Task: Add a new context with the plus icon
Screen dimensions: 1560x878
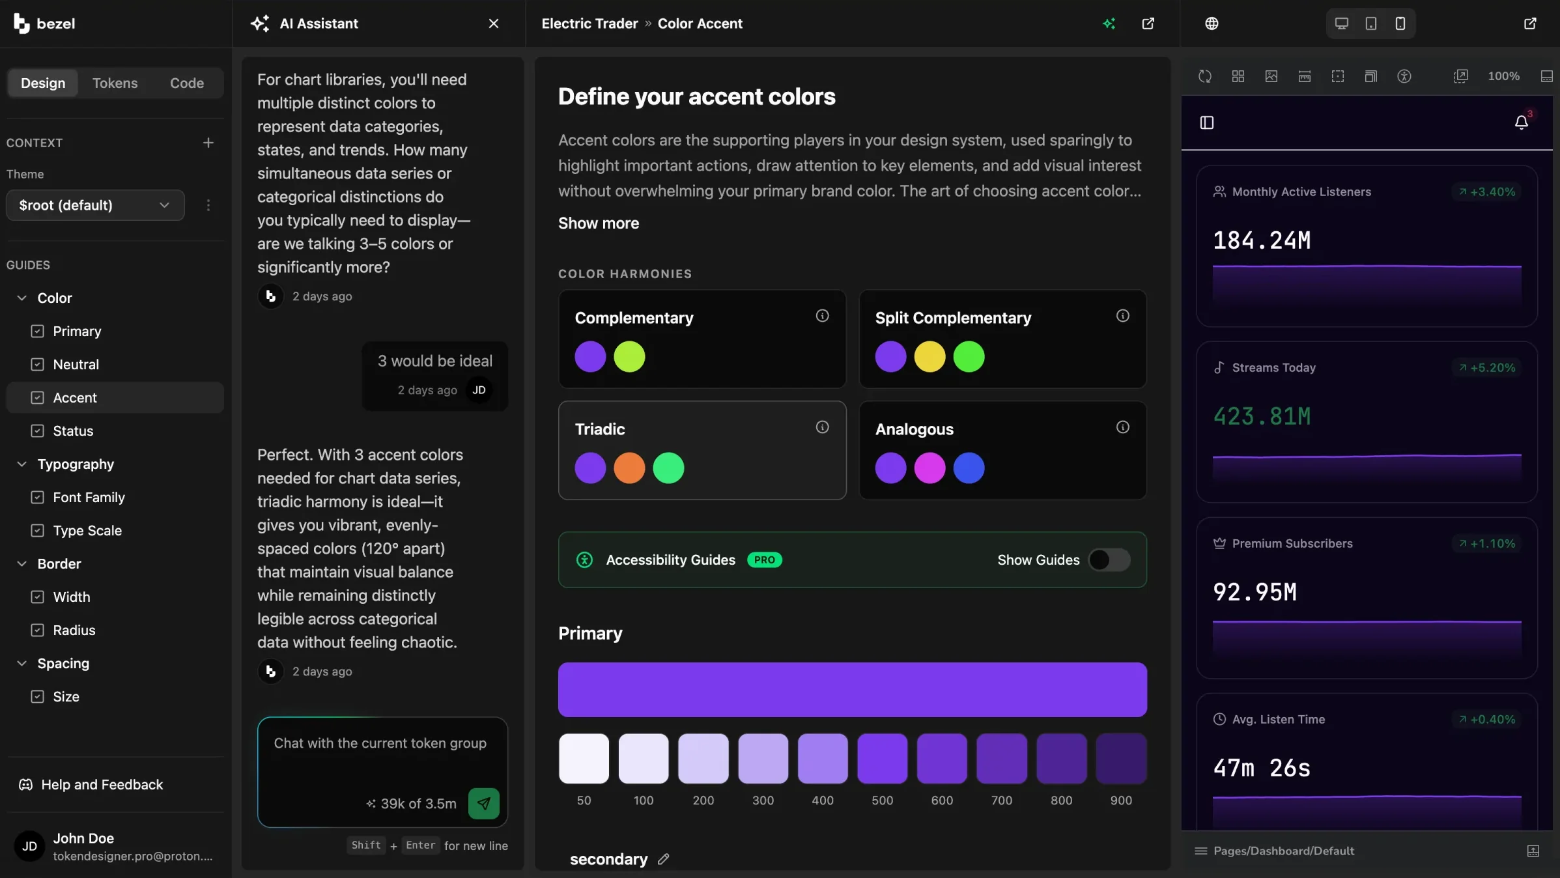Action: [208, 143]
